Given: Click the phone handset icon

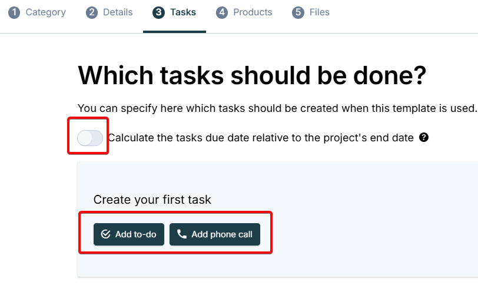Looking at the screenshot, I should (x=182, y=234).
